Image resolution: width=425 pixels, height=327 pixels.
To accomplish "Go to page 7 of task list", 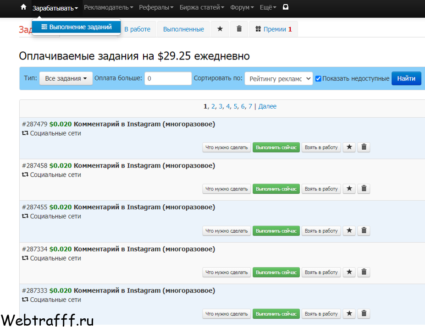I will pyautogui.click(x=250, y=106).
